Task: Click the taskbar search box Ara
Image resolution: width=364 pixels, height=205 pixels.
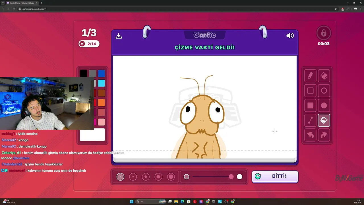Action: (x=151, y=202)
